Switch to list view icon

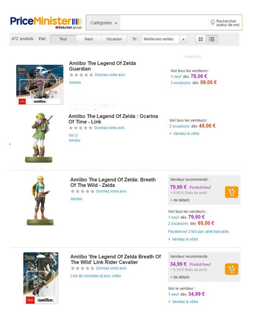[x=212, y=39]
